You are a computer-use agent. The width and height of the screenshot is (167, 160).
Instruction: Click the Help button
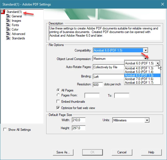point(151,152)
